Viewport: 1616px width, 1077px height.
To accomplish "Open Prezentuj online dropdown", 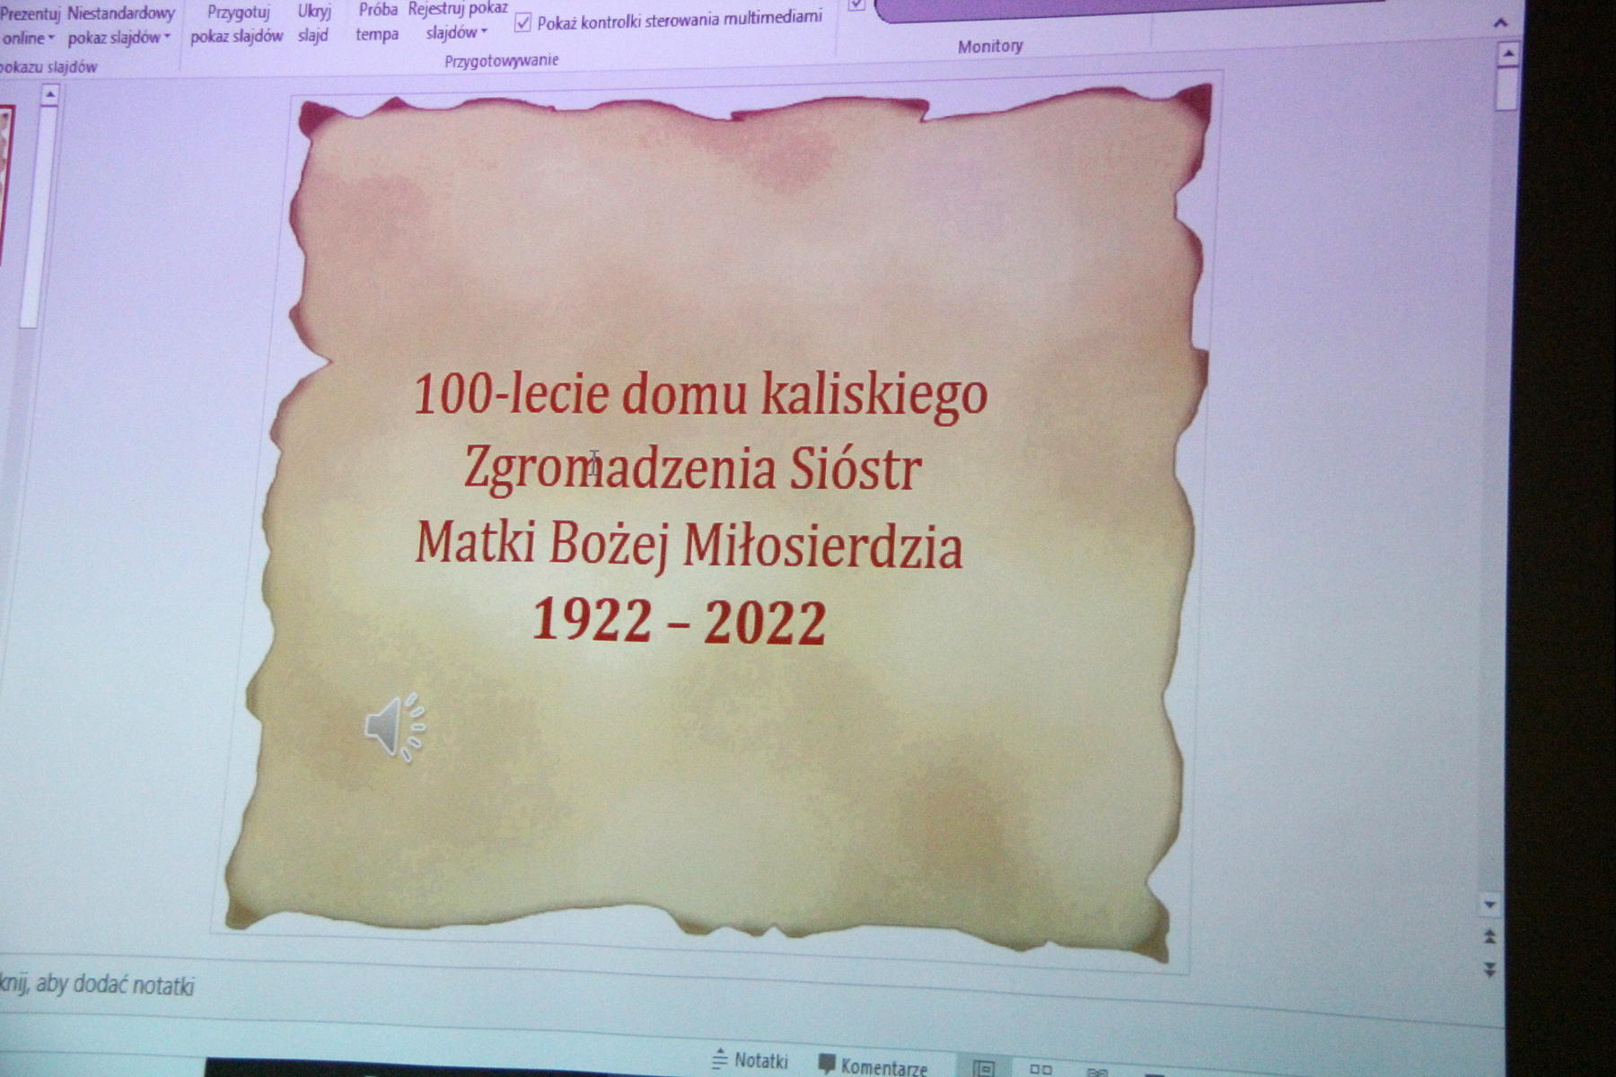I will (29, 25).
